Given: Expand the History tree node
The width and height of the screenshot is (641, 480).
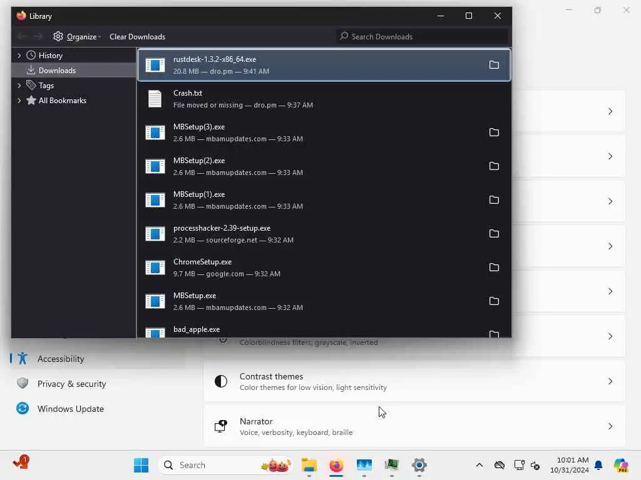Looking at the screenshot, I should pos(19,56).
